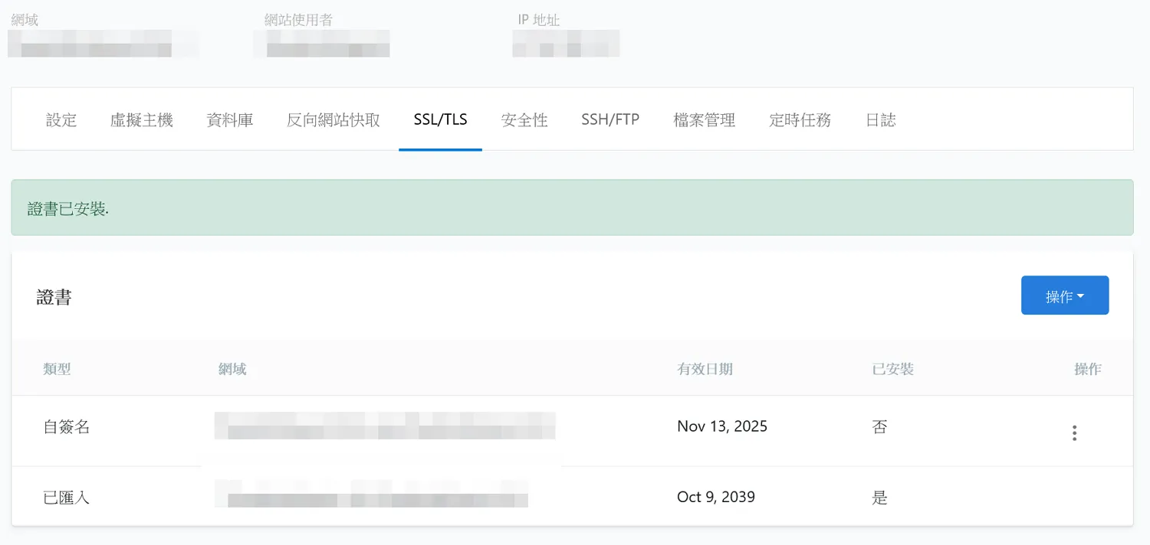This screenshot has height=545, width=1150.
Task: View the 日誌 tab
Action: point(880,120)
